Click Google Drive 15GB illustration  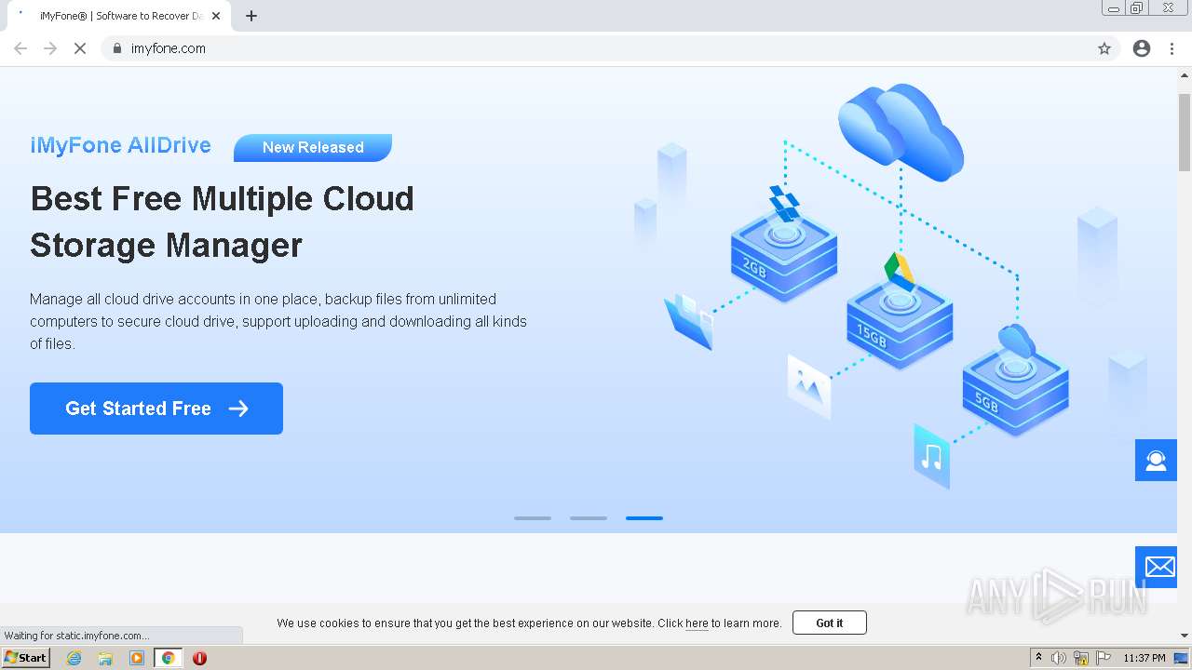click(x=900, y=313)
